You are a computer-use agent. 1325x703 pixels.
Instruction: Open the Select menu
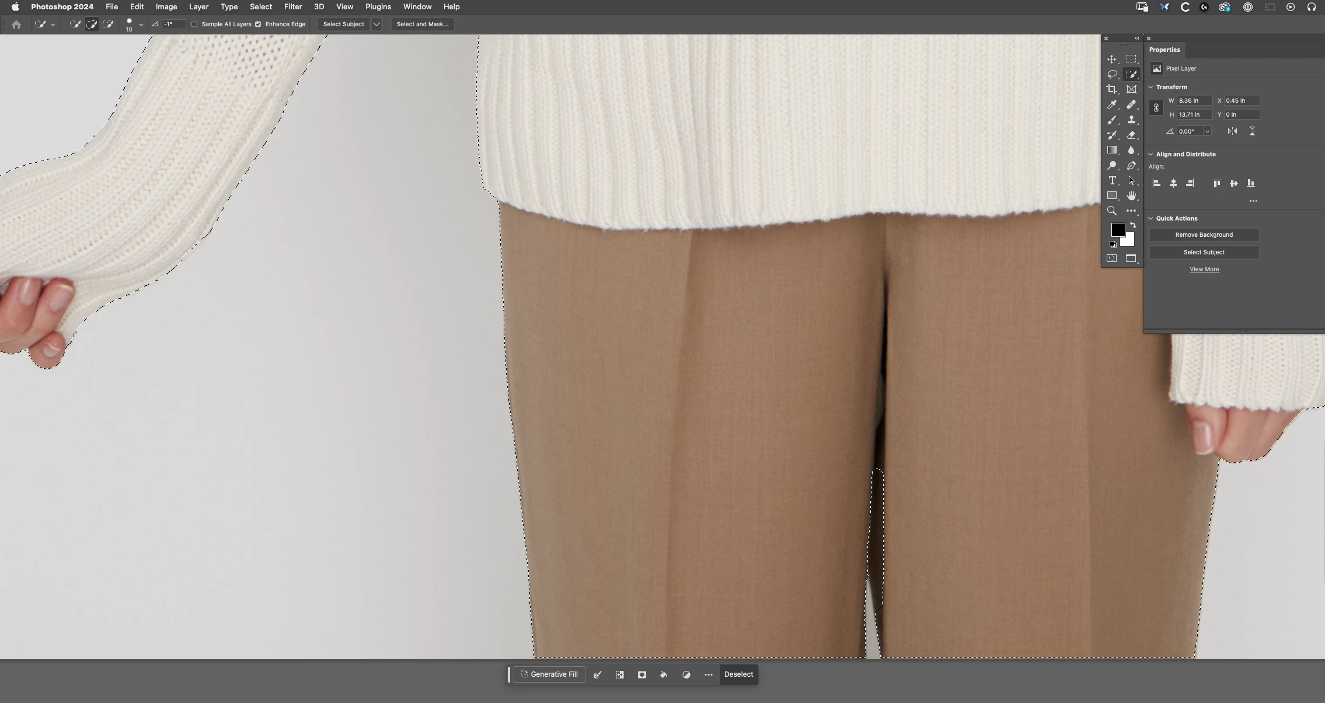click(x=260, y=6)
